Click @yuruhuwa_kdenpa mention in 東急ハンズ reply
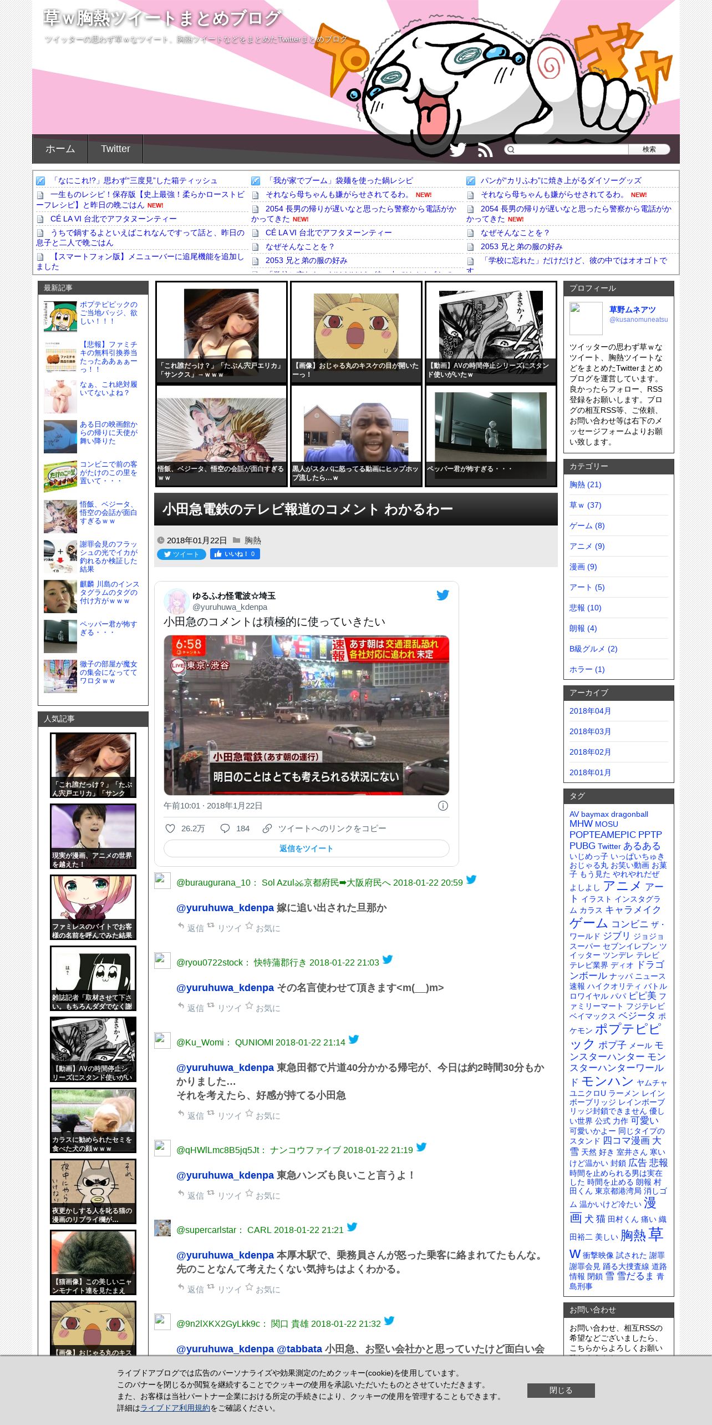 (225, 1175)
